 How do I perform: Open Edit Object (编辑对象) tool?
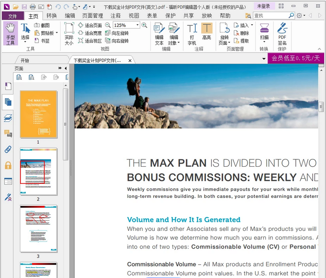coord(174,34)
